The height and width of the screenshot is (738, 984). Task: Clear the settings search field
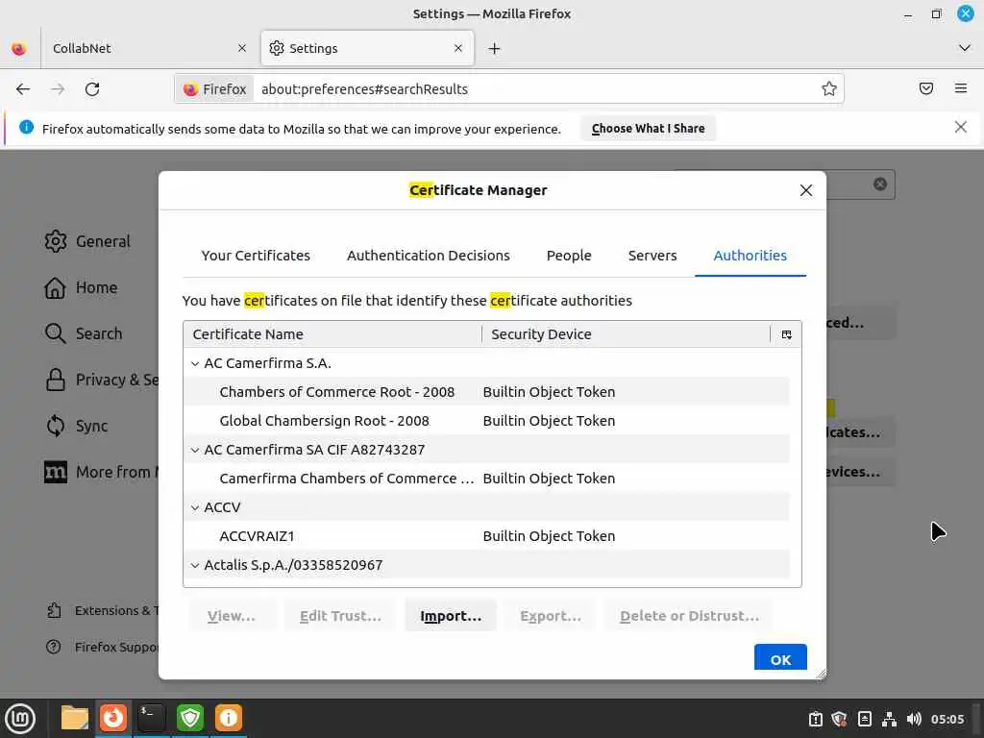coord(880,184)
